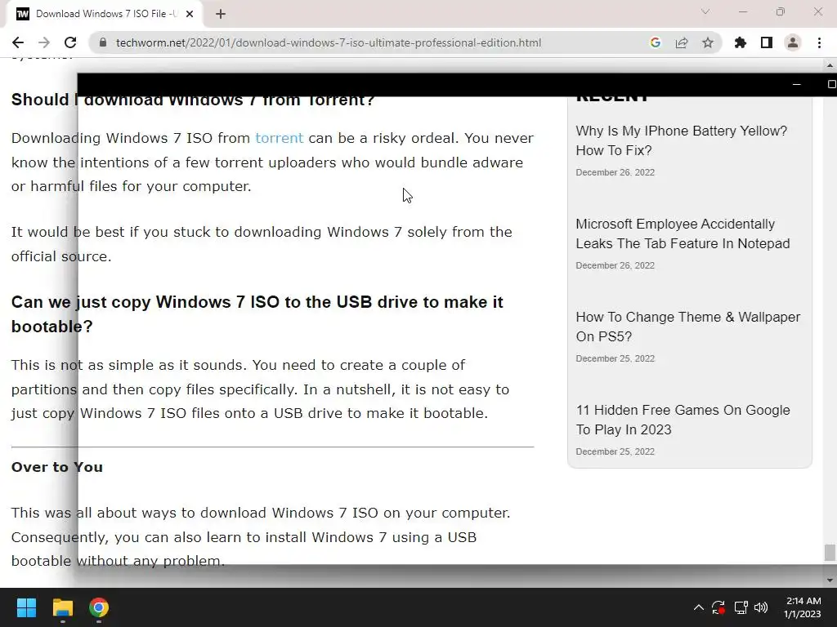Click the scrollbar's down arrow
Image resolution: width=837 pixels, height=627 pixels.
coord(829,580)
